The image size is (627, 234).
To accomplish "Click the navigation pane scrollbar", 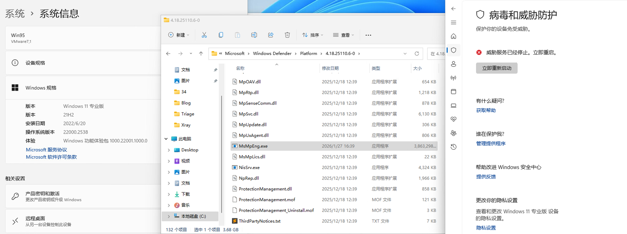I will tap(222, 154).
